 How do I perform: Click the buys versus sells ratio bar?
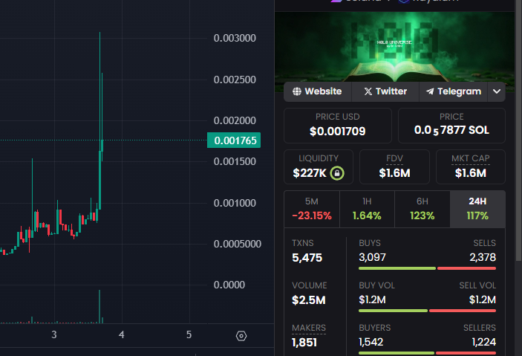(427, 268)
